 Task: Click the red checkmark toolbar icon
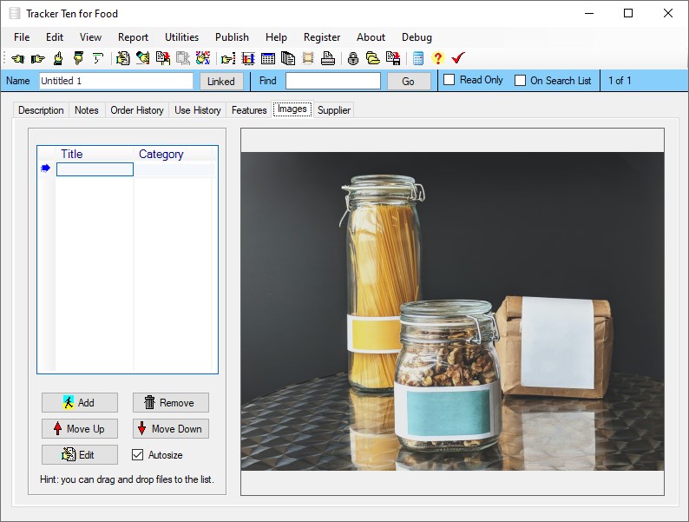tap(458, 58)
